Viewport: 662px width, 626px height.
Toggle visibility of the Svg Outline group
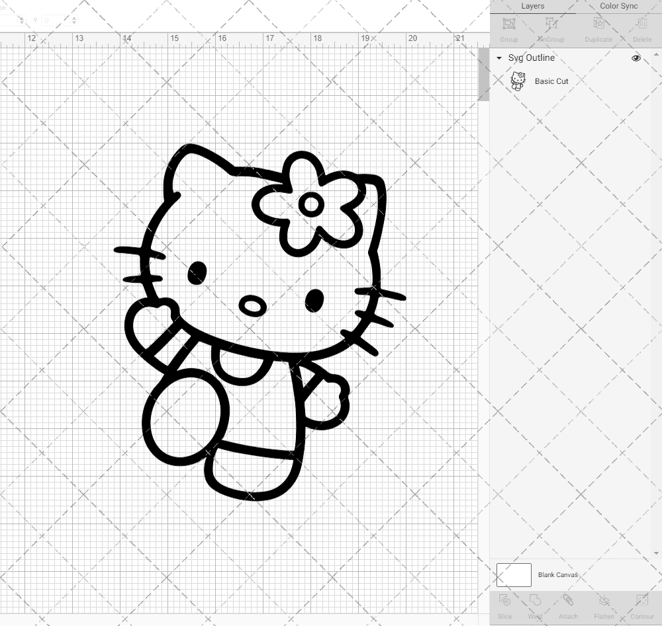click(636, 58)
